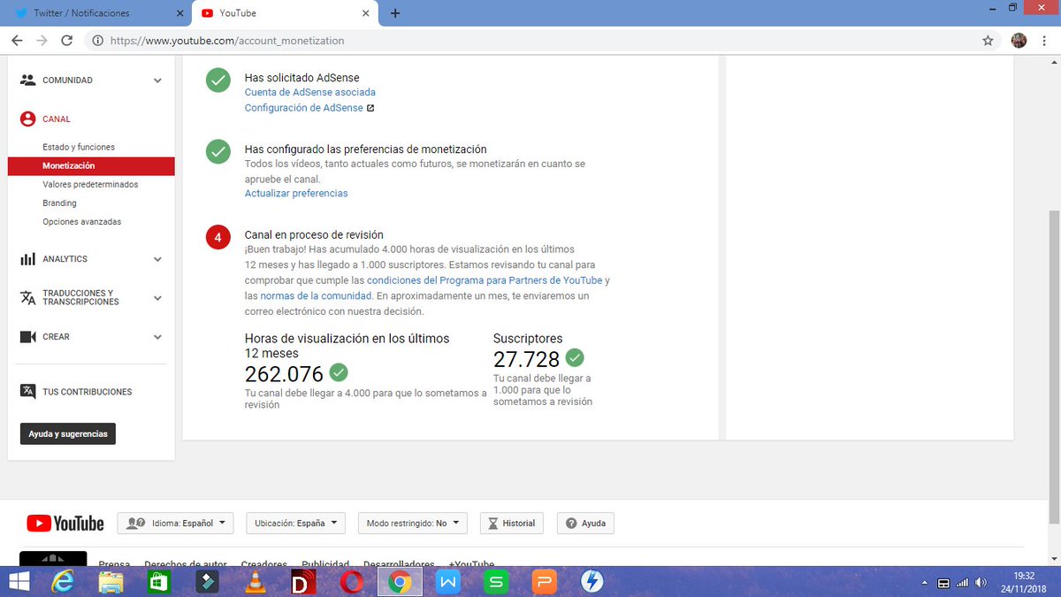Show hidden icons in system tray
The image size is (1061, 597).
click(x=925, y=583)
